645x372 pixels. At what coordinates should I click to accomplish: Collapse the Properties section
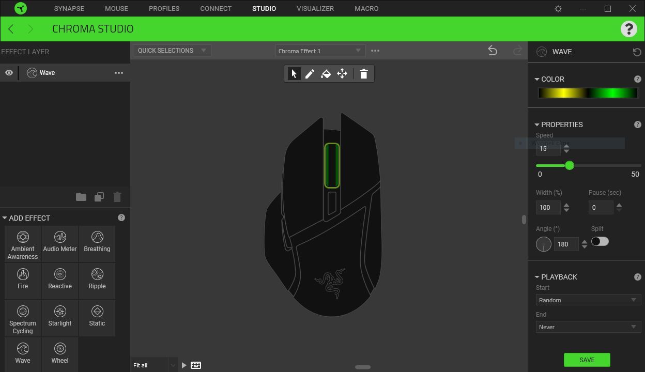(x=537, y=125)
